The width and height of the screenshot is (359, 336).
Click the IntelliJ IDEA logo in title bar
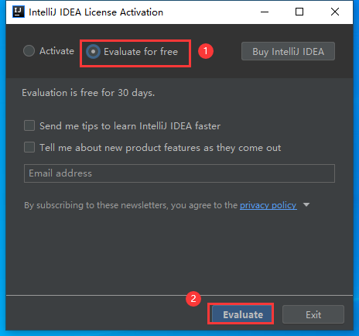point(19,12)
